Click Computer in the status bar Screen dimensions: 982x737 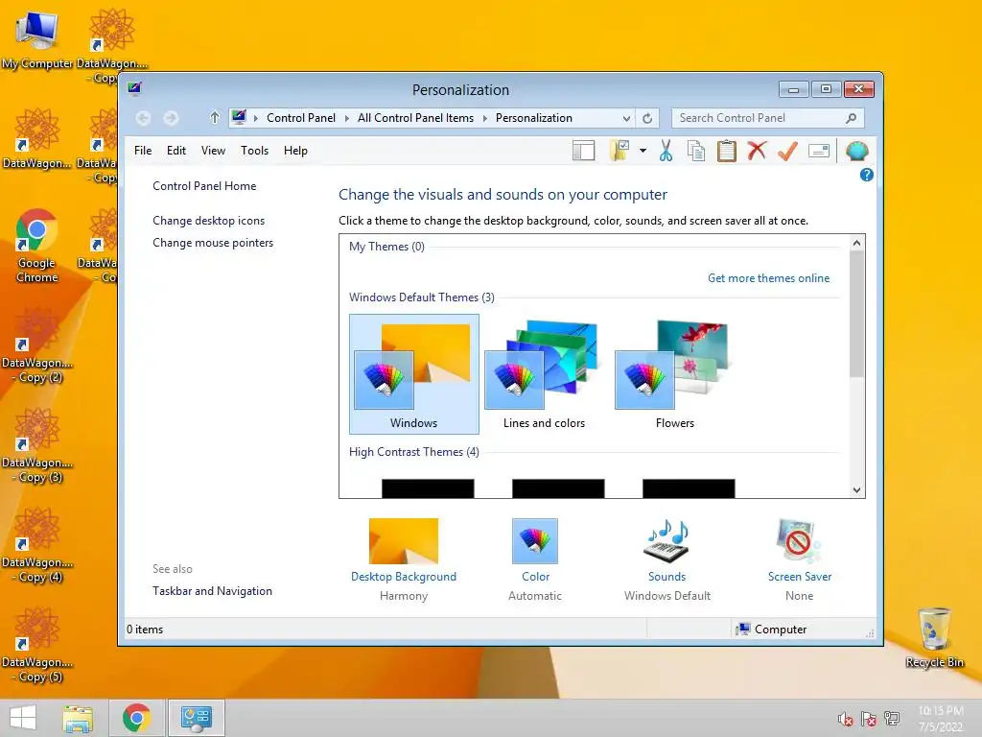point(772,630)
